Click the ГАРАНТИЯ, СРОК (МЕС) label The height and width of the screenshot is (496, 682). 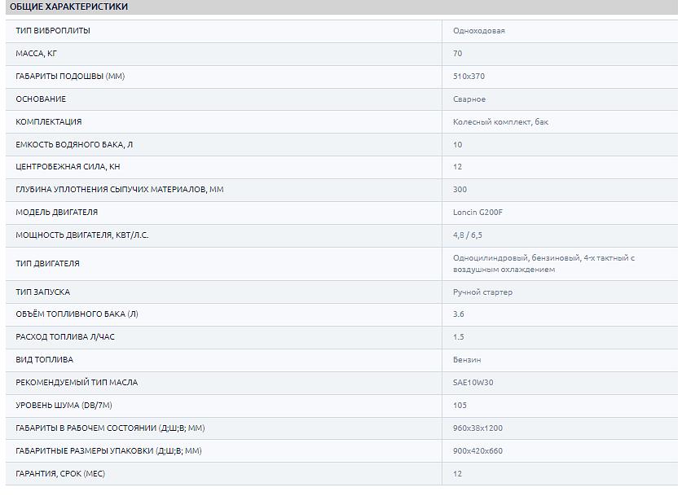tap(60, 474)
